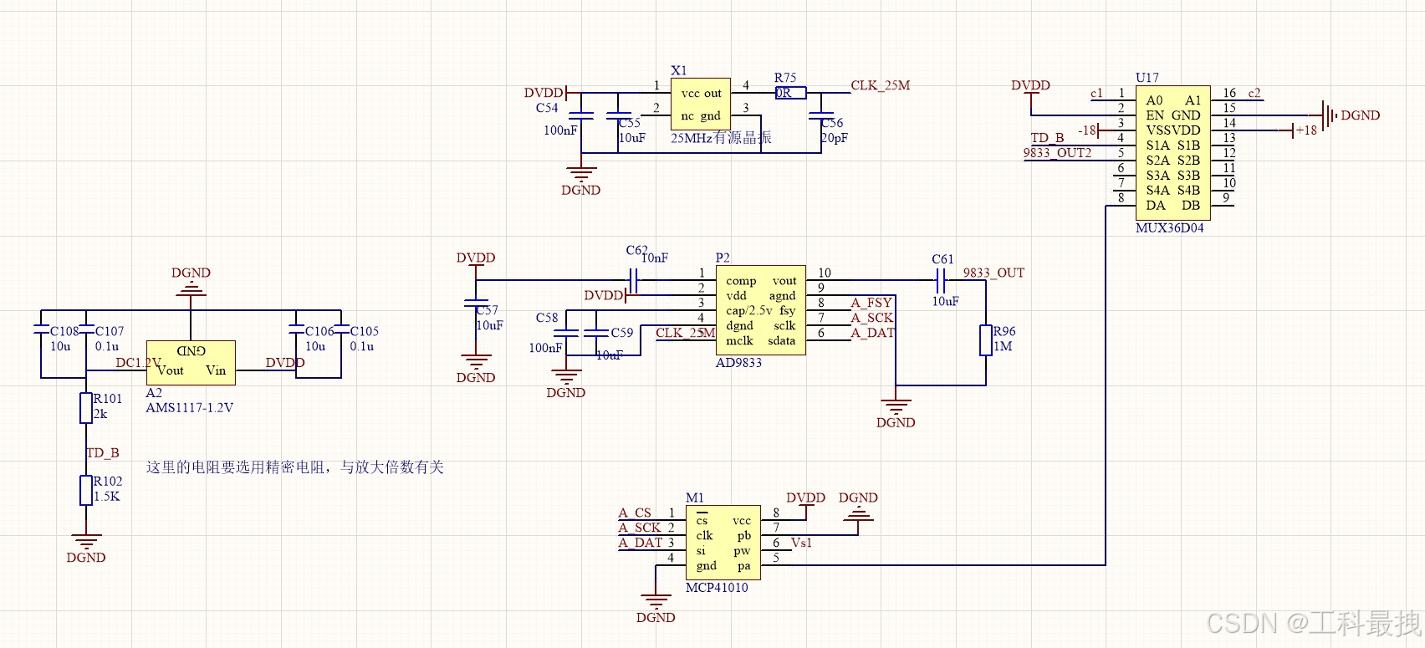This screenshot has height=648, width=1425.
Task: Select the X1 25MHz oscillator component body
Action: [x=701, y=104]
